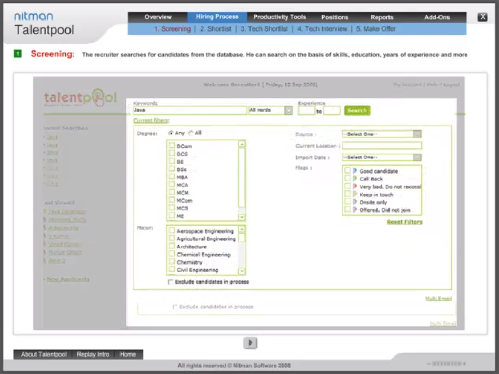Select step 1. Screening
Viewport: 499px width, 374px height.
pyautogui.click(x=172, y=29)
